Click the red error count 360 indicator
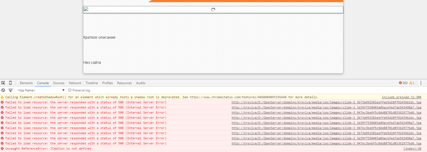This screenshot has width=427, height=152. click(403, 83)
